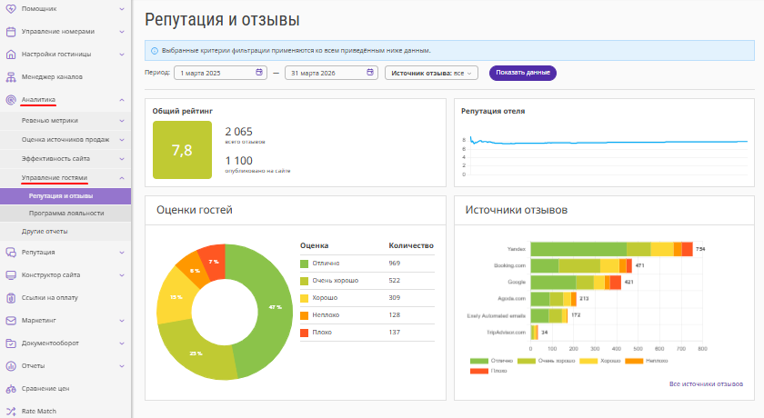Open the Источник отзыва dropdown

(x=431, y=73)
